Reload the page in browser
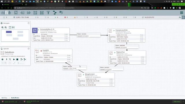The image size is (185, 104). [x=8, y=8]
